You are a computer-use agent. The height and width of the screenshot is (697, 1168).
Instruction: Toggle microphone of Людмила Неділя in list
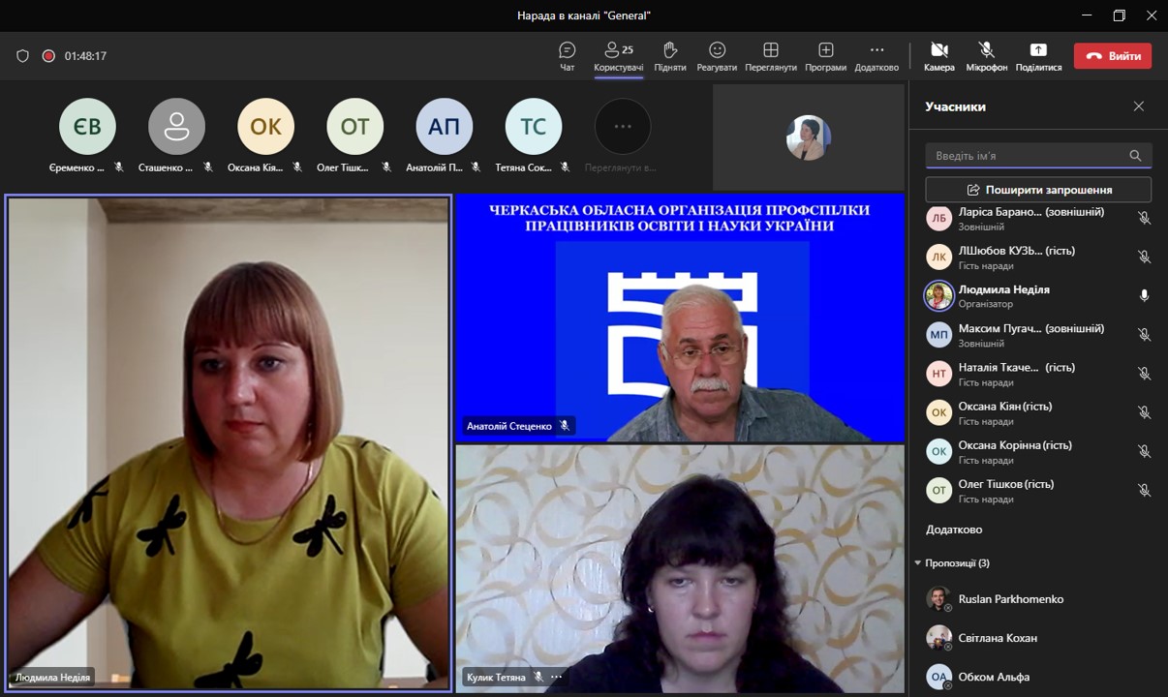pyautogui.click(x=1144, y=296)
